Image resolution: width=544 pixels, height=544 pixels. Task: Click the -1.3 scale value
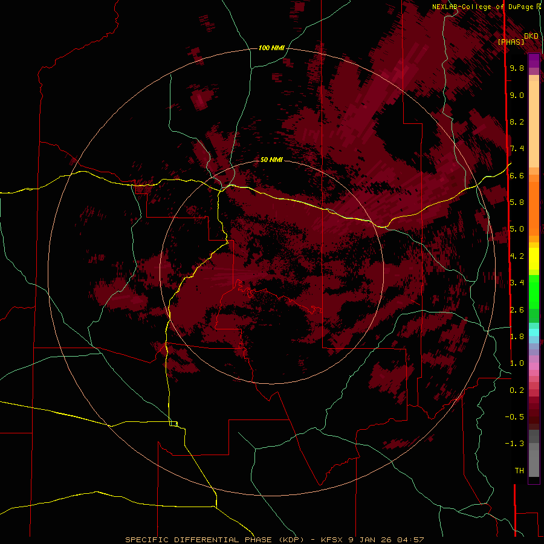[x=514, y=444]
